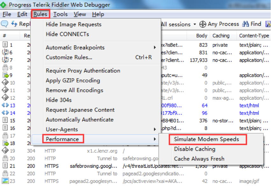Select session 8 lock icon
Image resolution: width=271 pixels, height=189 pixels.
(5, 67)
